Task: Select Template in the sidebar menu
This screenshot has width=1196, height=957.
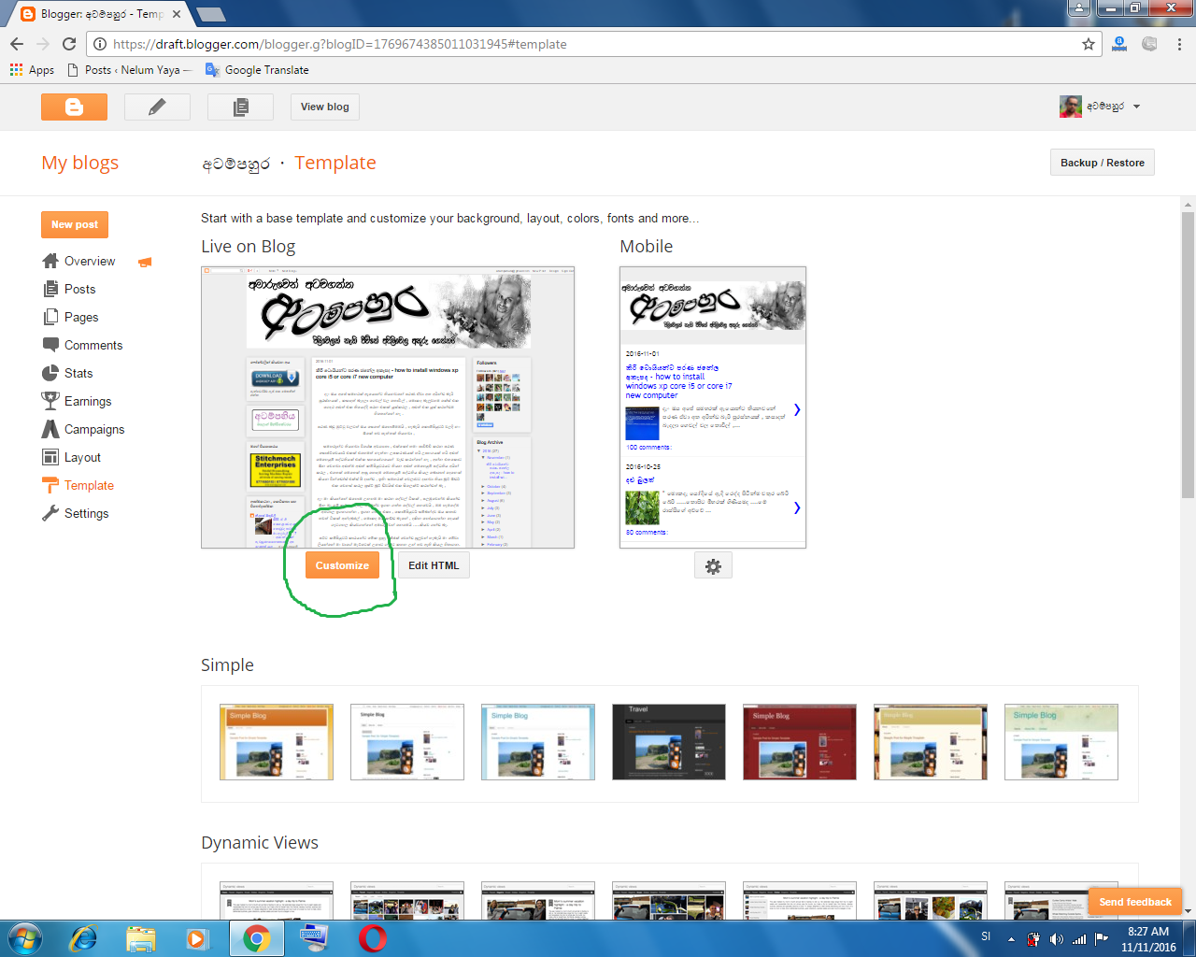Action: tap(87, 485)
